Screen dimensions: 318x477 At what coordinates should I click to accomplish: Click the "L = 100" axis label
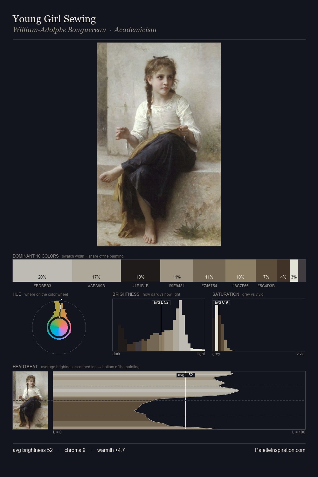[x=299, y=432]
